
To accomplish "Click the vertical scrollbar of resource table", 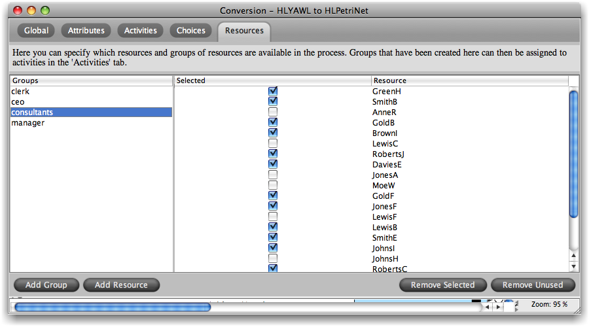I will pos(574,154).
